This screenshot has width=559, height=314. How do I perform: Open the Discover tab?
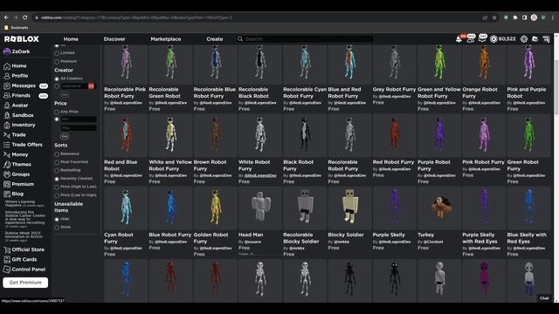(x=114, y=39)
